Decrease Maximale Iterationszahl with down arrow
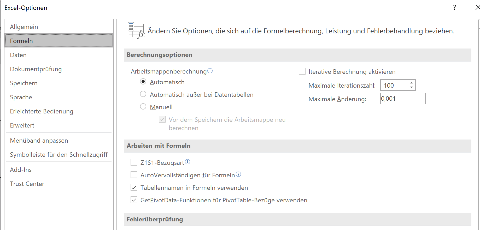The height and width of the screenshot is (230, 480). pyautogui.click(x=411, y=87)
